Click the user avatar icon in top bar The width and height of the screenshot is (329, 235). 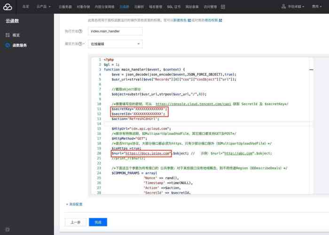283,7
